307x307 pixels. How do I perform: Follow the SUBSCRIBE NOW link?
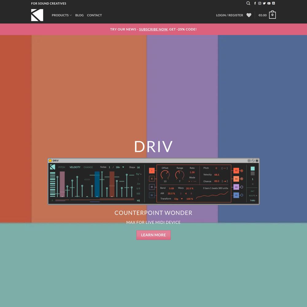point(153,29)
